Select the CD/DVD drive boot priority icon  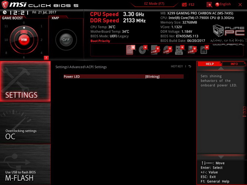[143, 50]
